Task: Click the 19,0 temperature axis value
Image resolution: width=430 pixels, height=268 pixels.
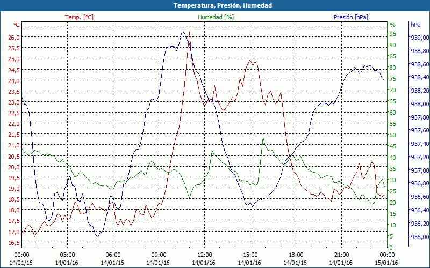Action: 15,189
